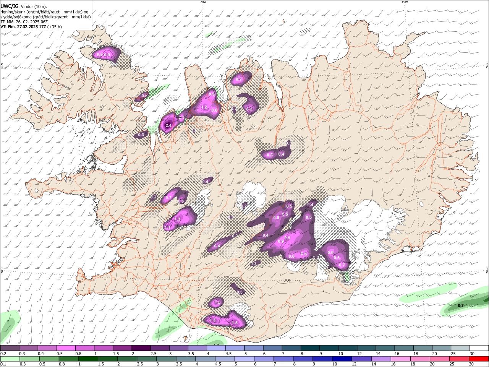The image size is (489, 367).
Task: Select the bright red 30 swatch in lower legend
Action: coord(478,359)
